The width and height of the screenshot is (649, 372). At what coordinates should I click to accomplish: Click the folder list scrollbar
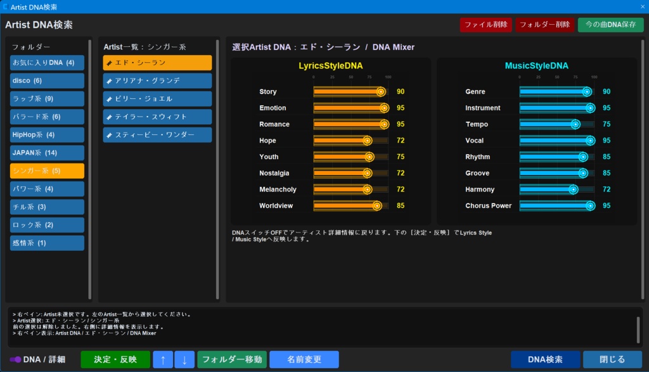click(90, 170)
